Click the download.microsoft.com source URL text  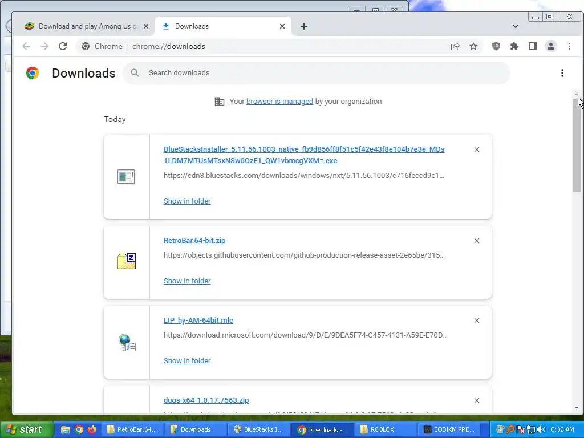[306, 335]
